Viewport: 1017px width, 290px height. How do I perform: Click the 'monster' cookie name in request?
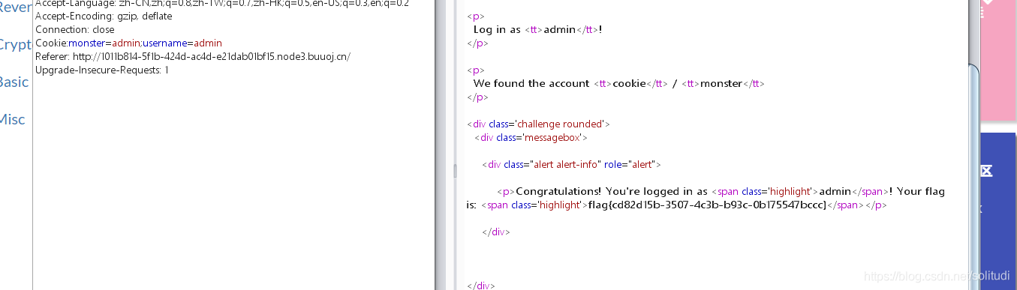[x=86, y=43]
